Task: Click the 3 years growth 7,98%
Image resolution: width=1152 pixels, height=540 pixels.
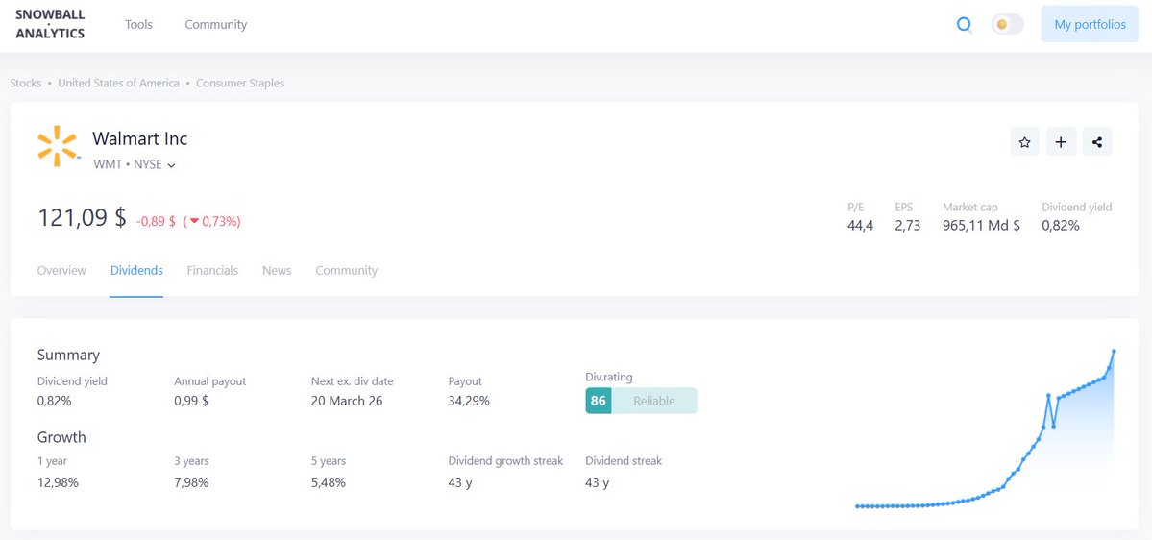Action: click(191, 482)
